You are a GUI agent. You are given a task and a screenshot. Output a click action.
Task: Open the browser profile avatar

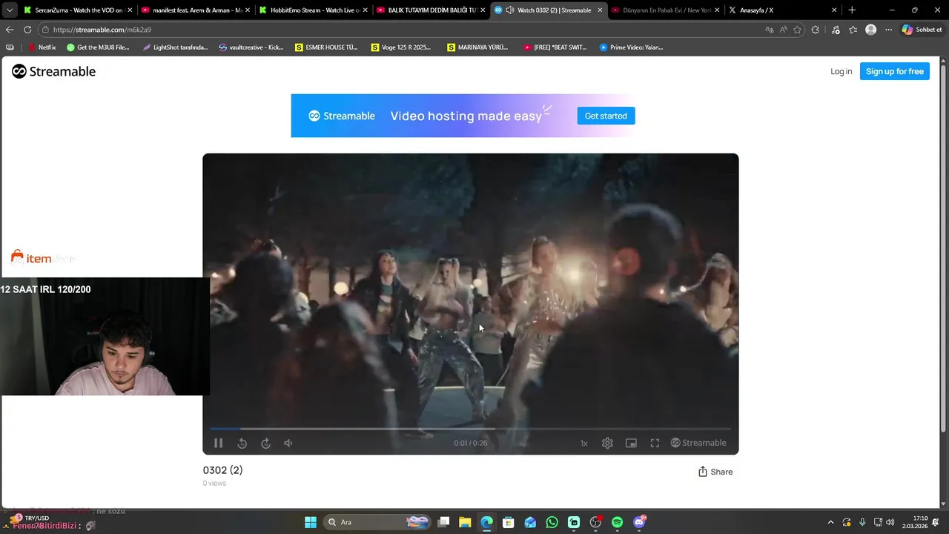(870, 30)
